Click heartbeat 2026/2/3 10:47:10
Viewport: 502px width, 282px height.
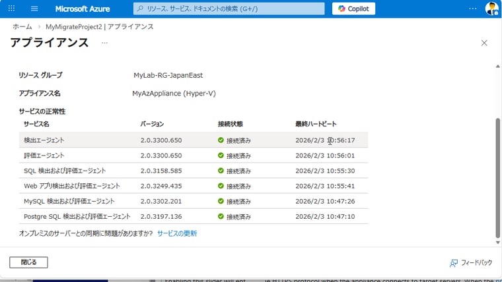(325, 217)
